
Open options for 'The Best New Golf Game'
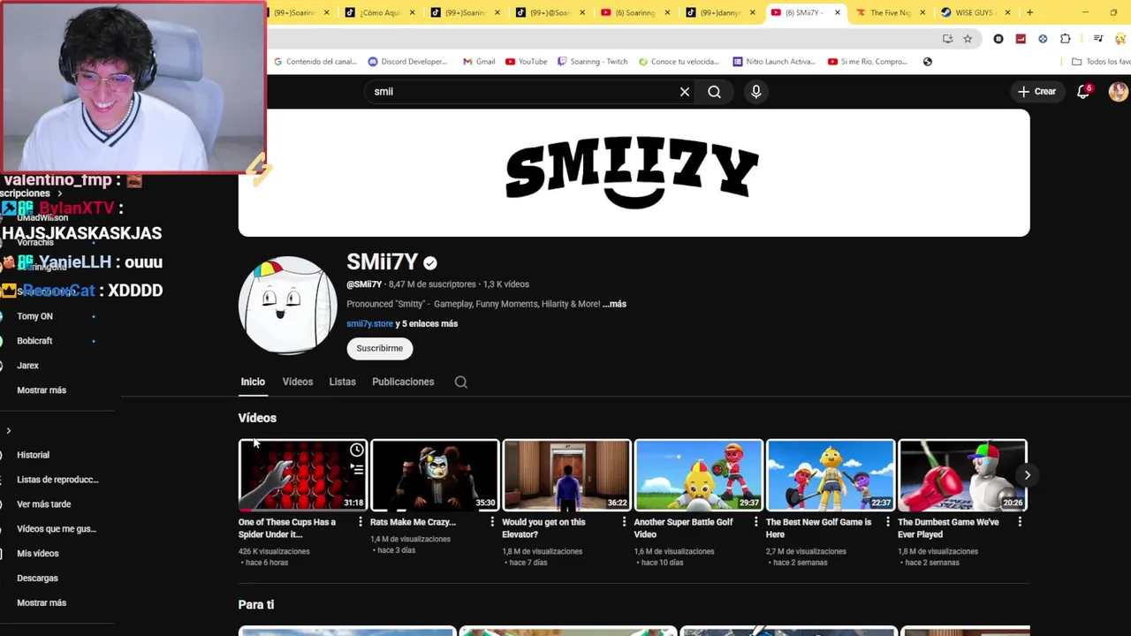887,522
